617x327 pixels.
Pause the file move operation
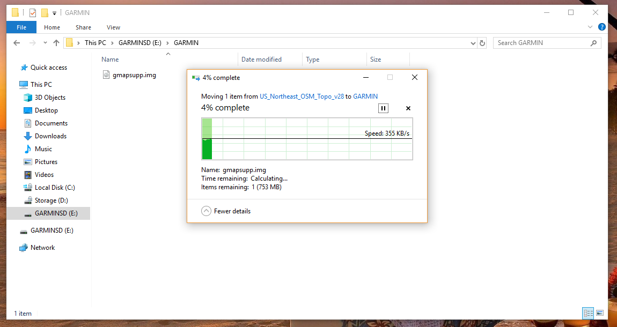(x=383, y=108)
